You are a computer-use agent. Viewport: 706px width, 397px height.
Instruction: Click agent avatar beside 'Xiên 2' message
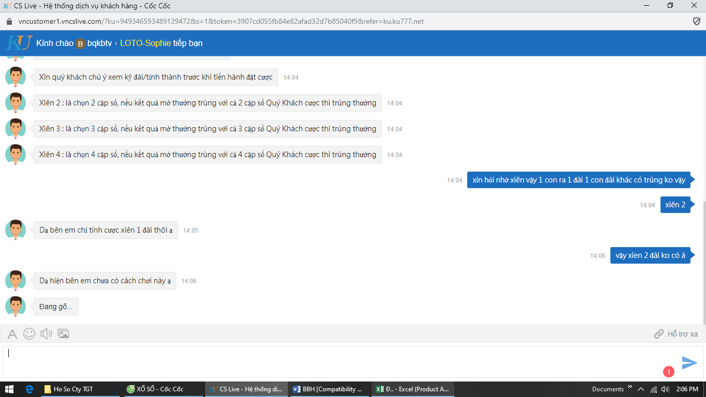16,103
